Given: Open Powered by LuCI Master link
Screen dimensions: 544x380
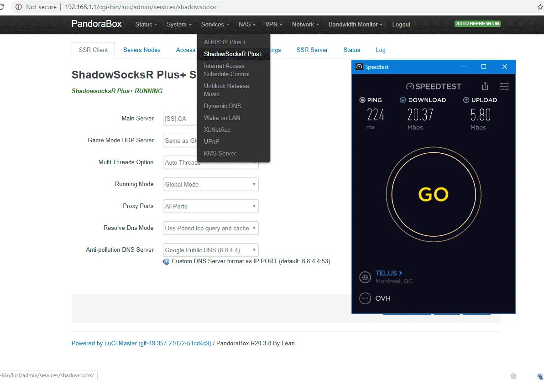Looking at the screenshot, I should [141, 343].
